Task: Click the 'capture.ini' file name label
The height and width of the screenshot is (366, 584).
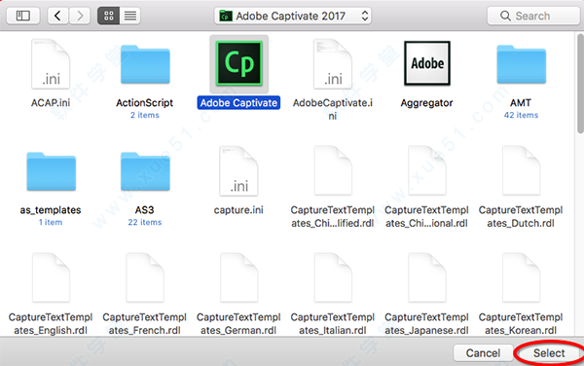Action: pyautogui.click(x=238, y=210)
